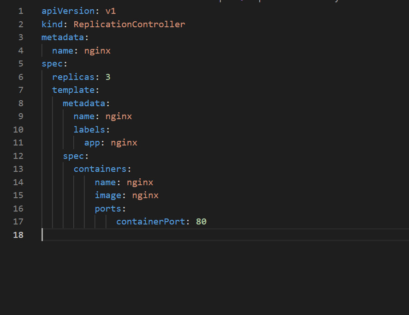Click the replicas key on line 6
Image resolution: width=409 pixels, height=315 pixels.
[x=74, y=77]
